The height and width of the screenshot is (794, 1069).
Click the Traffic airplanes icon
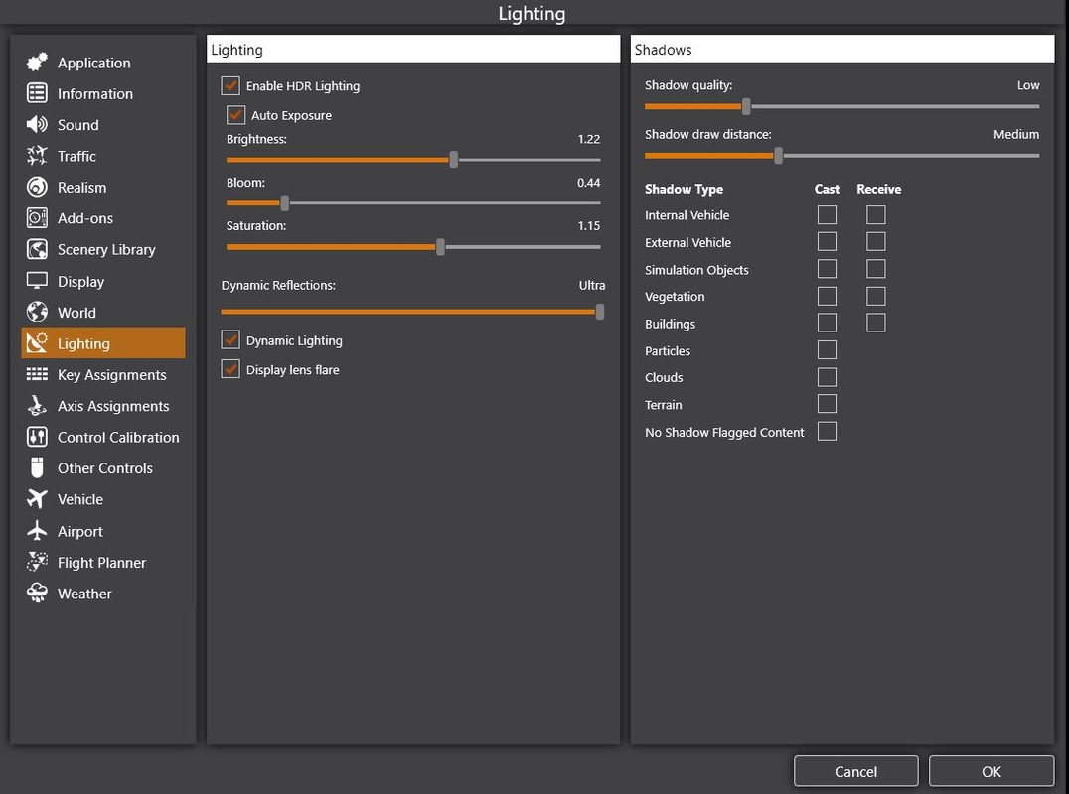tap(37, 156)
